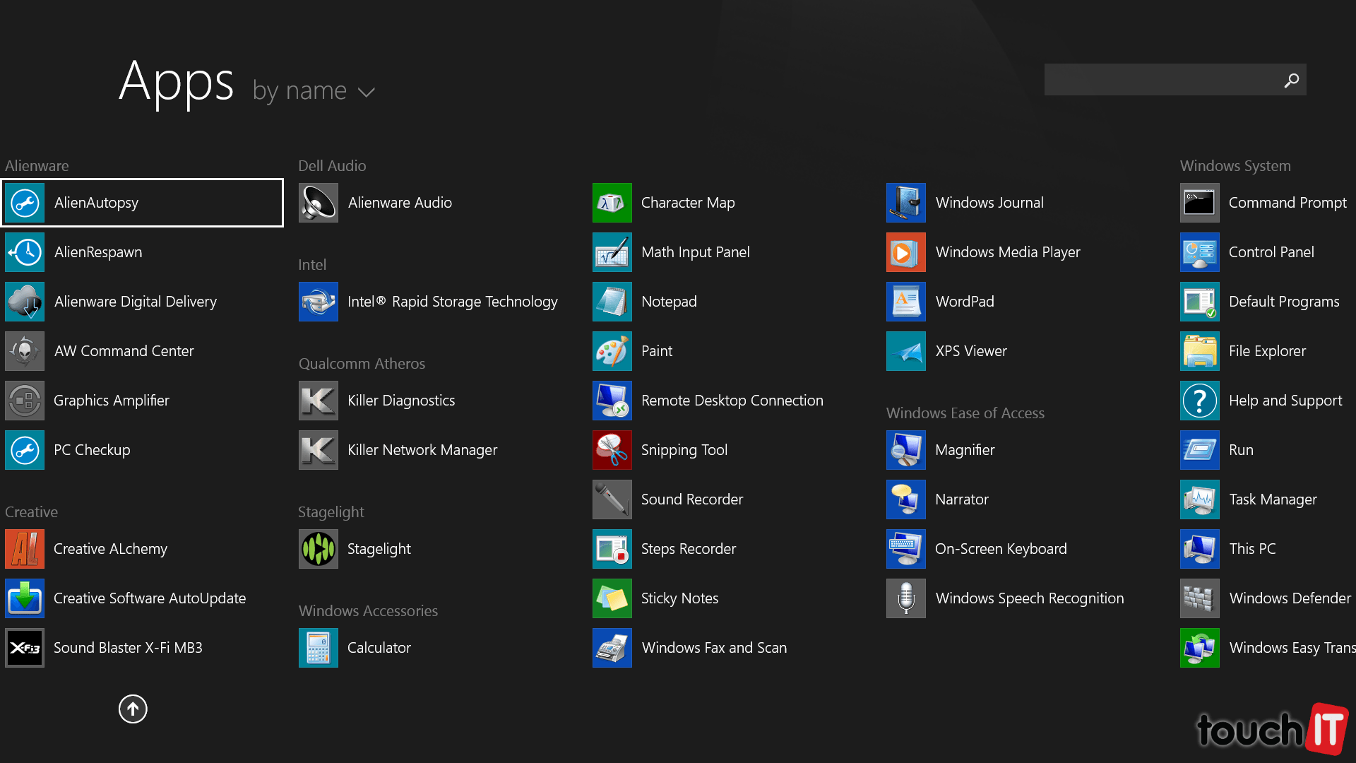
Task: Click inside the apps search field
Action: [1158, 81]
